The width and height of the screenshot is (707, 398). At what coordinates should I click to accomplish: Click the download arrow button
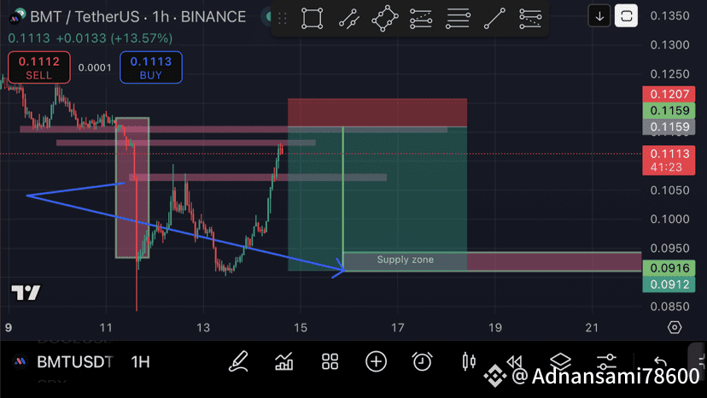tap(599, 17)
